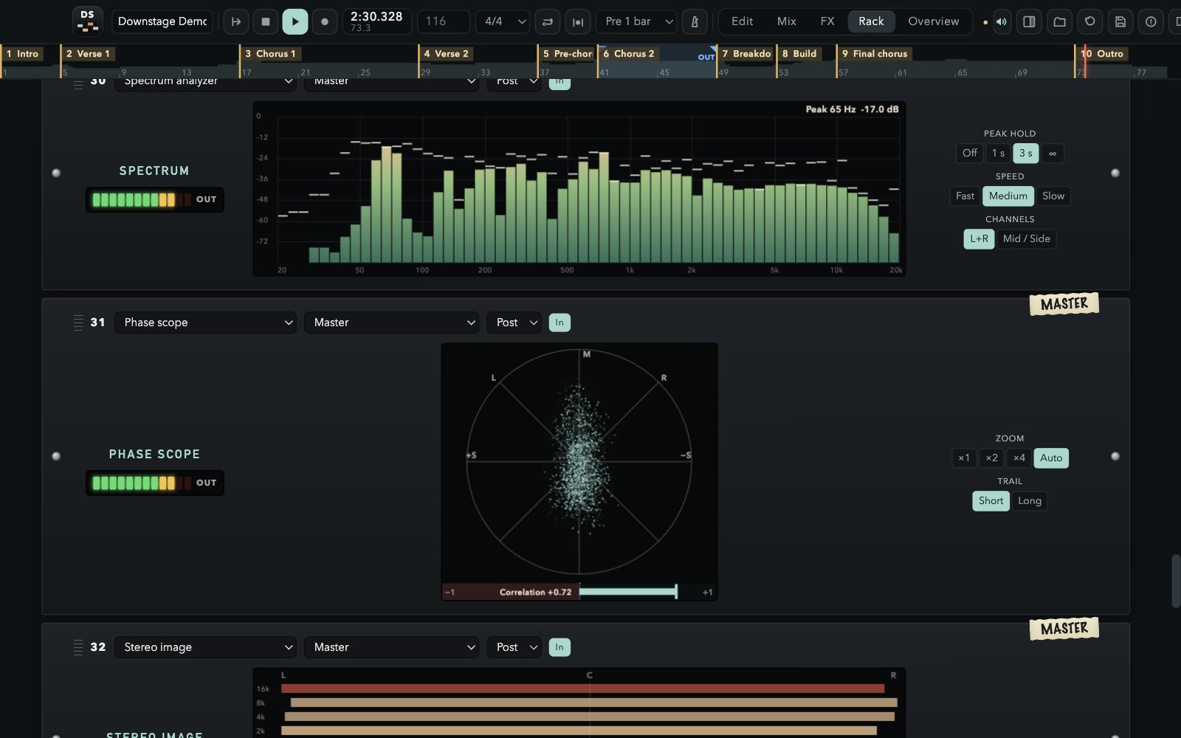
Task: Switch to the Mix tab
Action: coord(787,21)
